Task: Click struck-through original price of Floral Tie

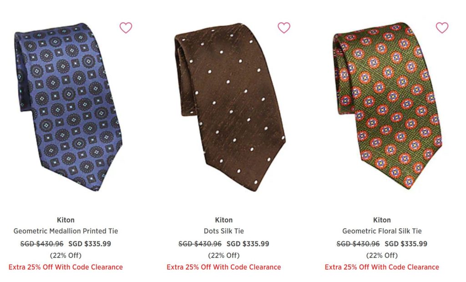Action: point(358,244)
